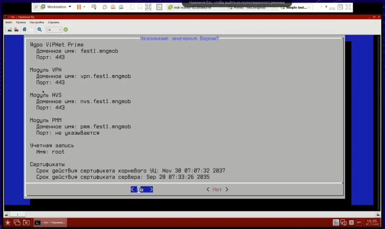Open the Справка menu
Image resolution: width=385 pixels, height=229 pixels.
click(53, 22)
